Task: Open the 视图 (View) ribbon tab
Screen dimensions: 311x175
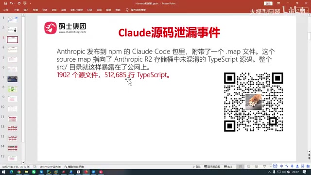Action: point(108,10)
